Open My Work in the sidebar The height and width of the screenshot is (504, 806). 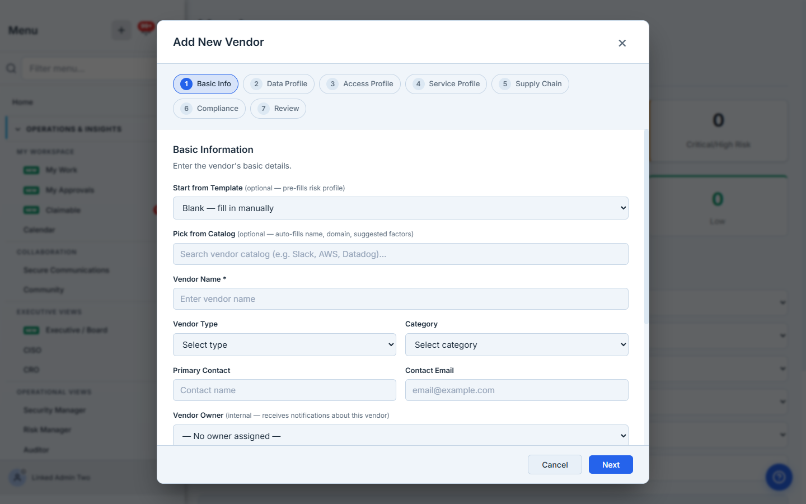[x=62, y=170]
